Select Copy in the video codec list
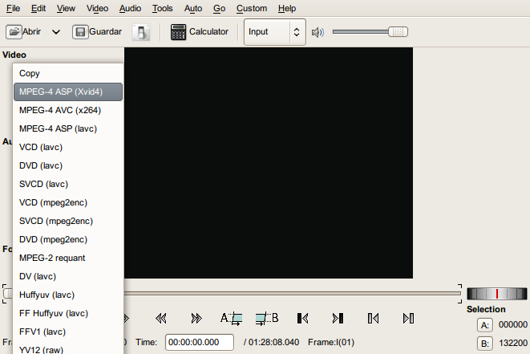The height and width of the screenshot is (354, 530). (30, 73)
